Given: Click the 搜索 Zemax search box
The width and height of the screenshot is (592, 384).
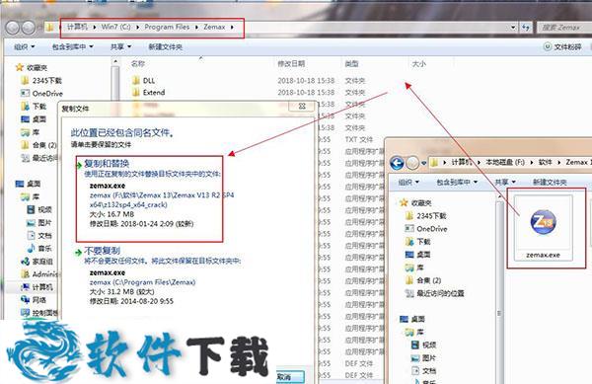Looking at the screenshot, I should 563,28.
